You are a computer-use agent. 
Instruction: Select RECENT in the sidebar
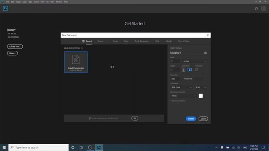(x=12, y=30)
